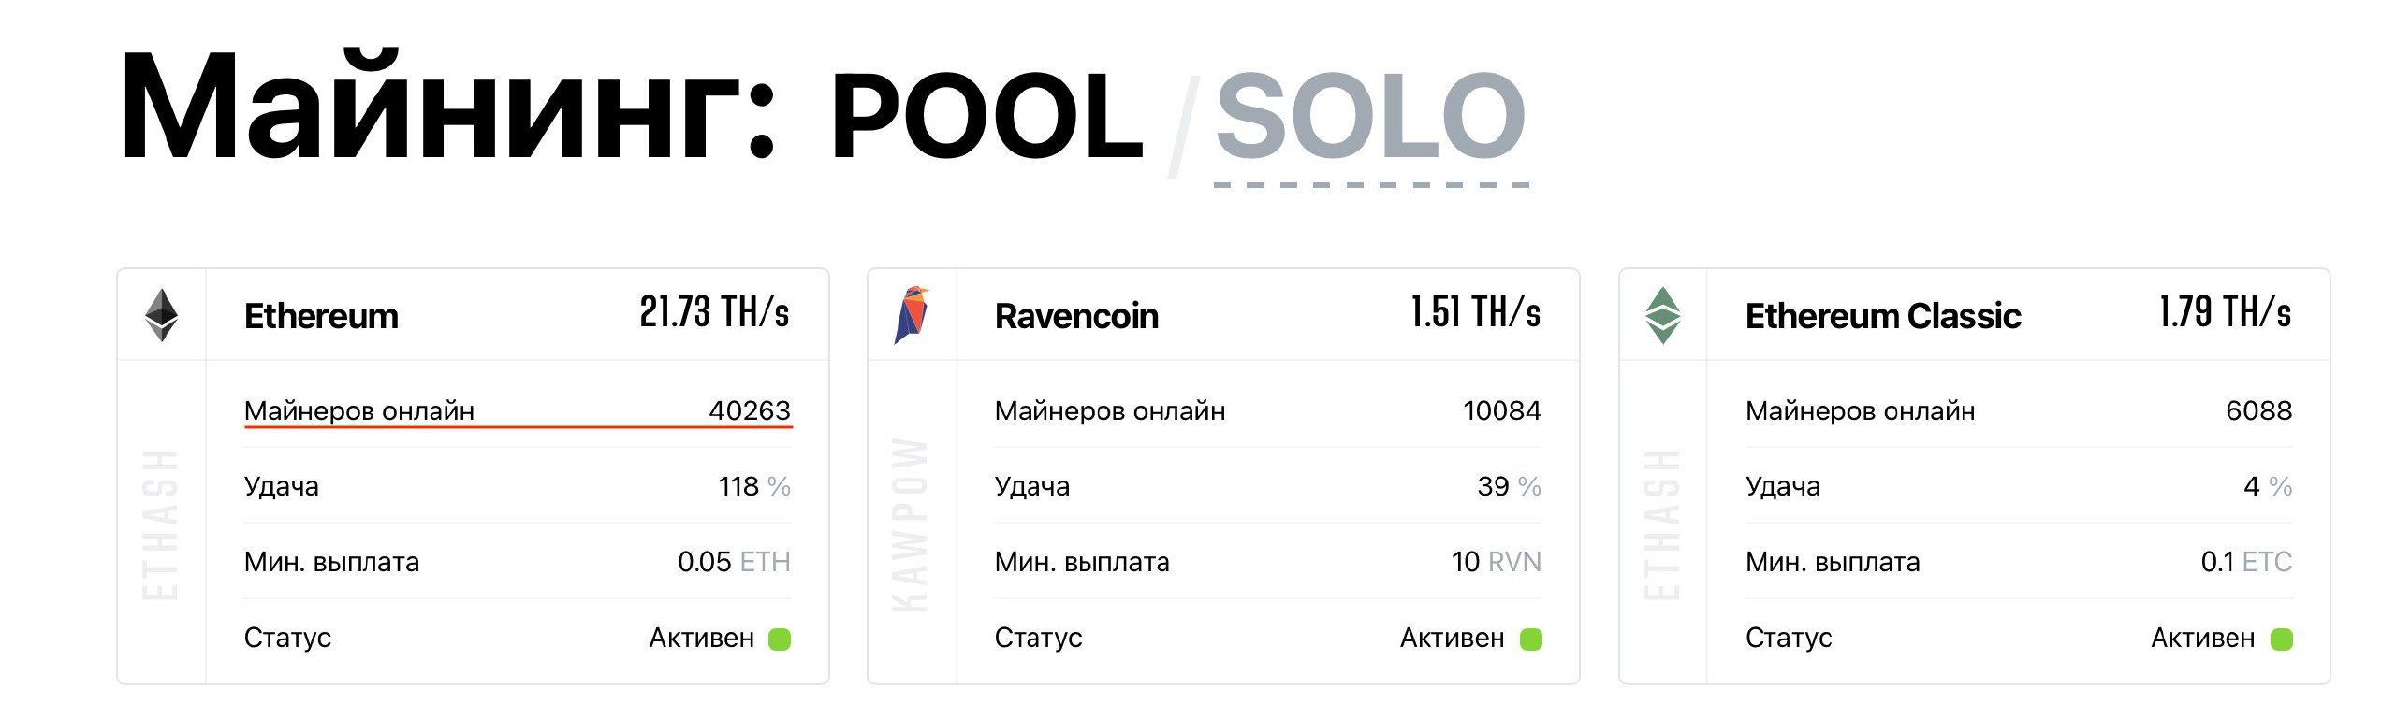This screenshot has width=2396, height=704.
Task: Open the Ravencoin pool title
Action: coord(1076,316)
